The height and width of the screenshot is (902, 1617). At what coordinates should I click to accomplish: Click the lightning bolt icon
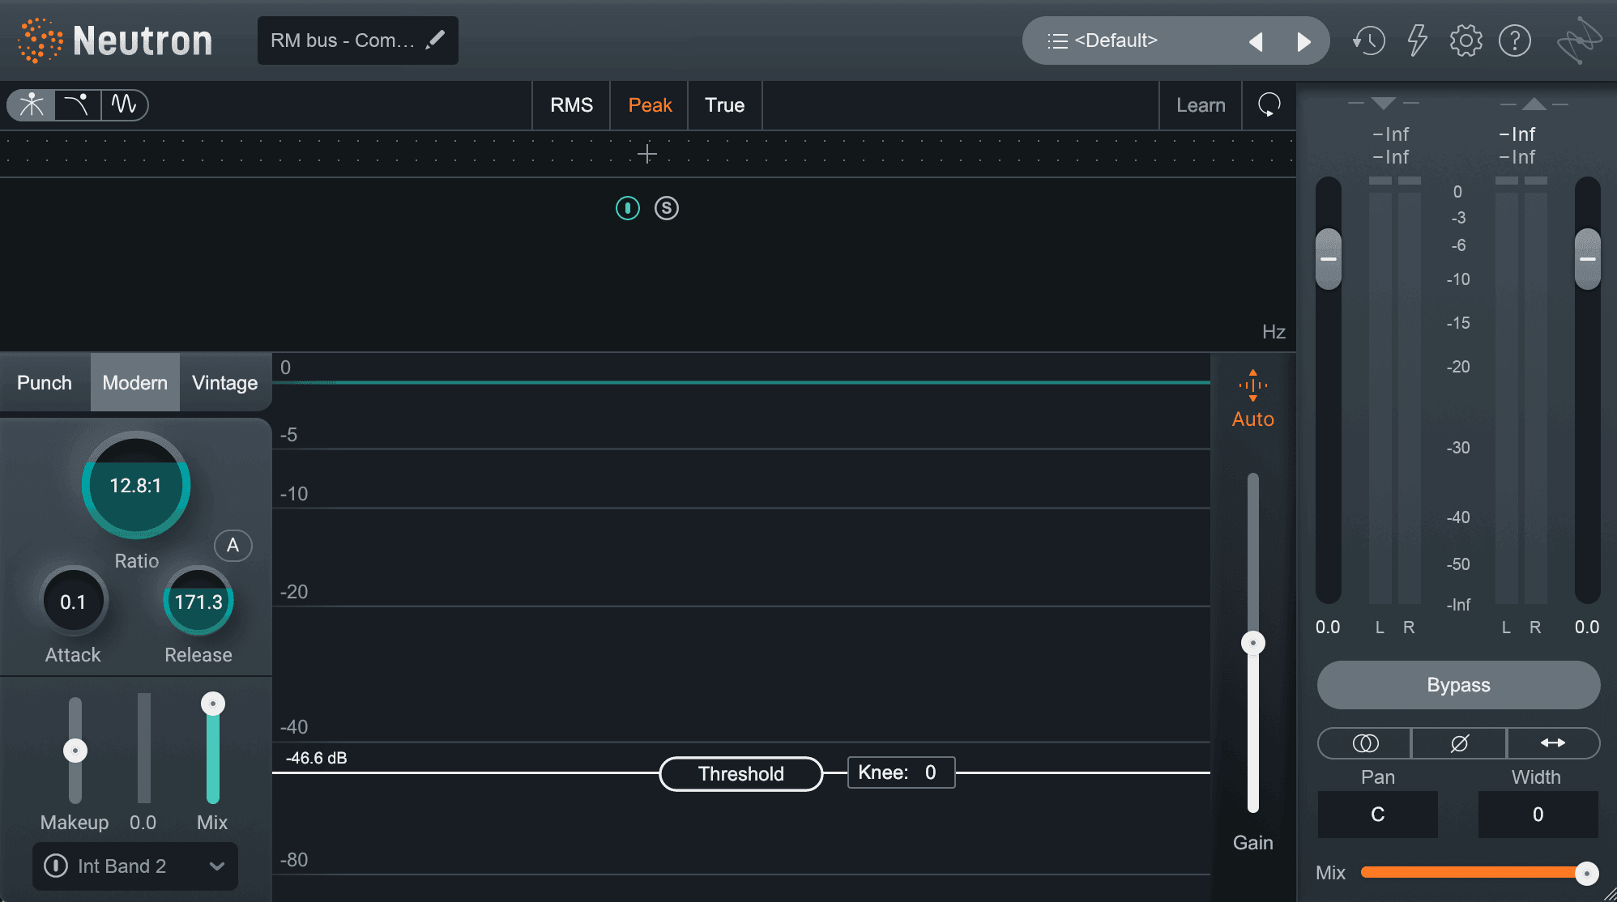tap(1417, 40)
